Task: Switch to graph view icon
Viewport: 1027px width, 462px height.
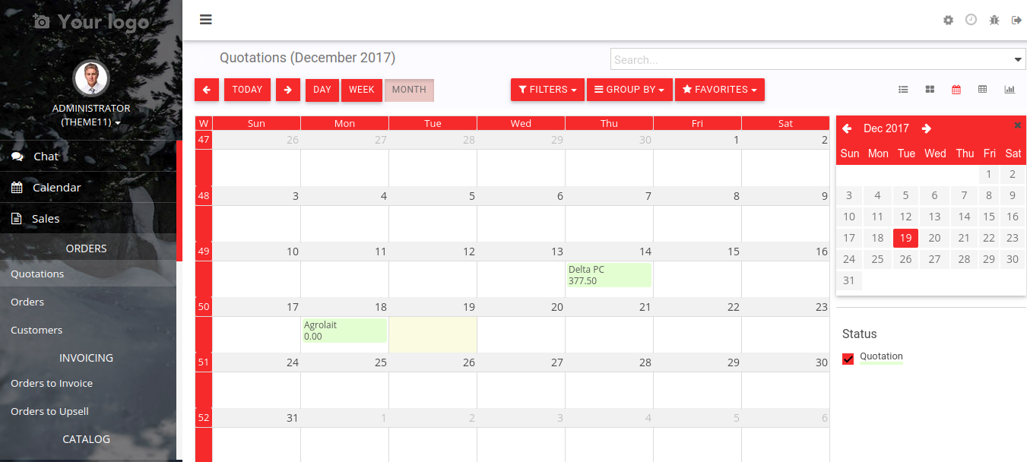Action: [1010, 90]
